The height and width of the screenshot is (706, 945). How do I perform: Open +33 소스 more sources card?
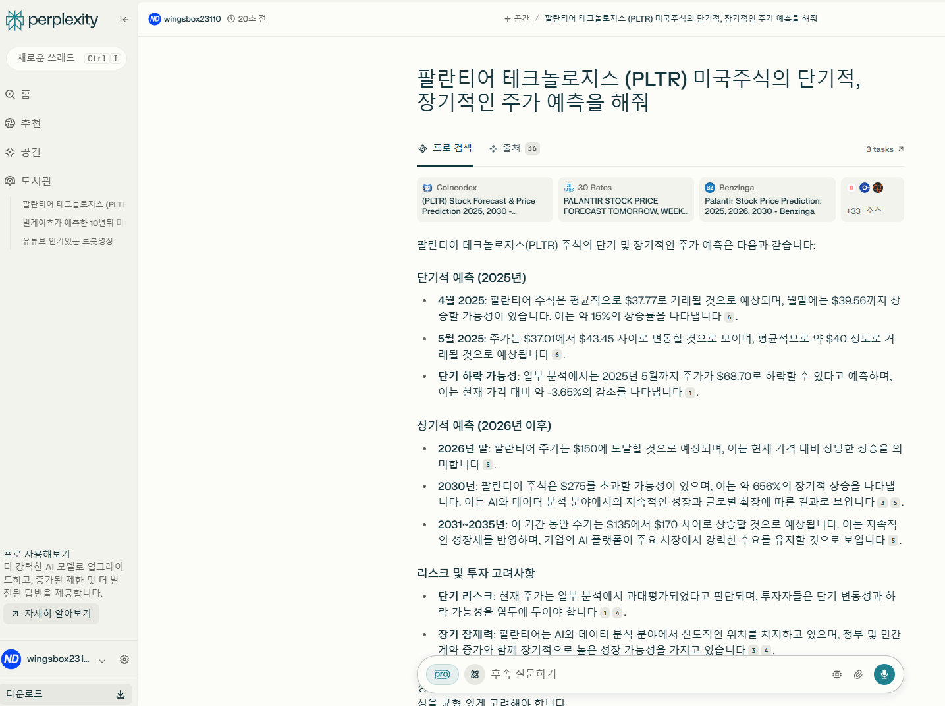pyautogui.click(x=873, y=200)
